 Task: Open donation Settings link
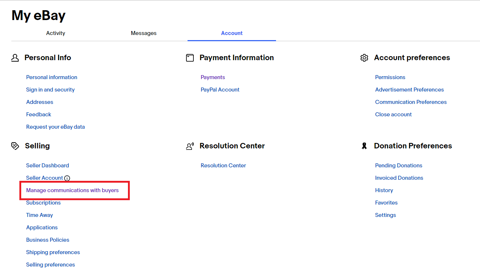(x=385, y=215)
